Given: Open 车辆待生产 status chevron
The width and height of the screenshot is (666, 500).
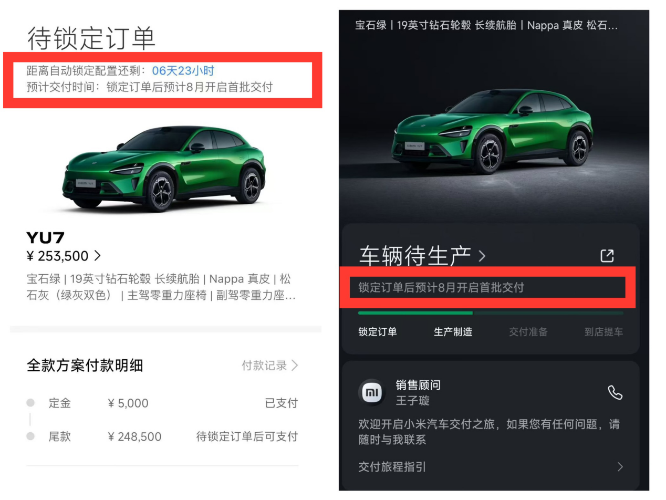Looking at the screenshot, I should point(482,256).
